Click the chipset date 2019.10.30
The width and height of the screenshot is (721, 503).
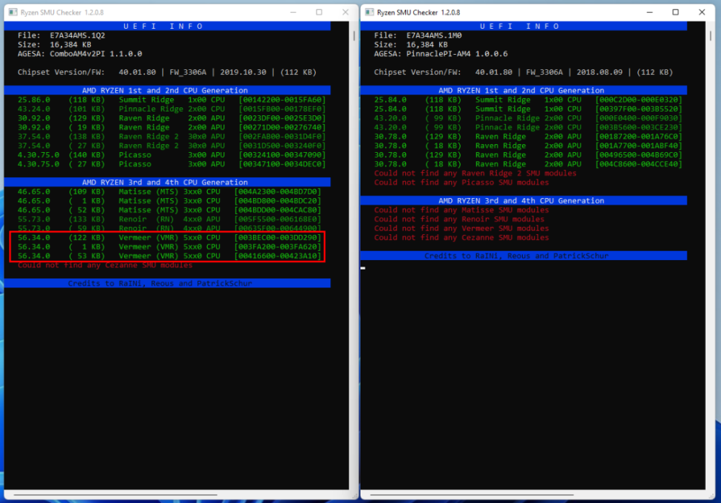[243, 72]
